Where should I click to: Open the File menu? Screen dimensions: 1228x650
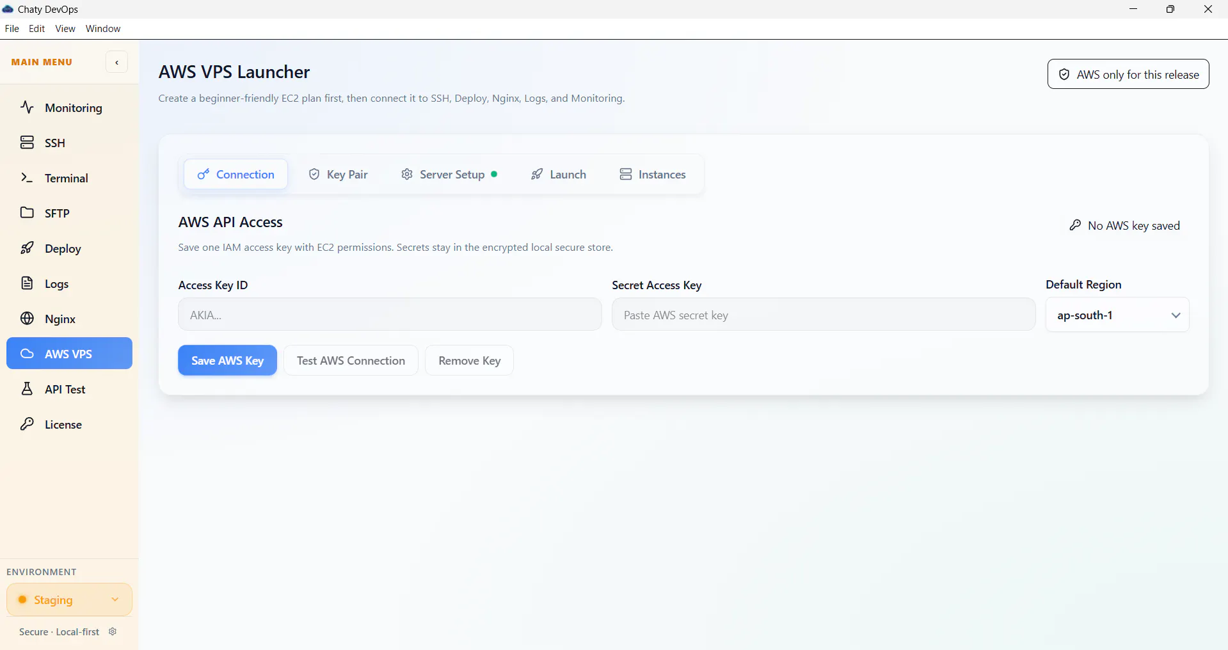12,29
